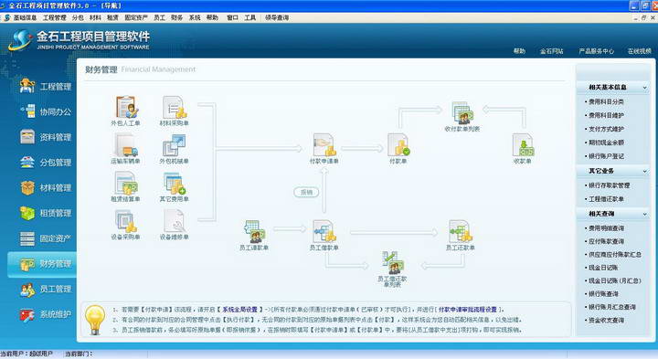658x359 pixels.
Task: Collapse the 相关基本信息 section
Action: (644, 87)
